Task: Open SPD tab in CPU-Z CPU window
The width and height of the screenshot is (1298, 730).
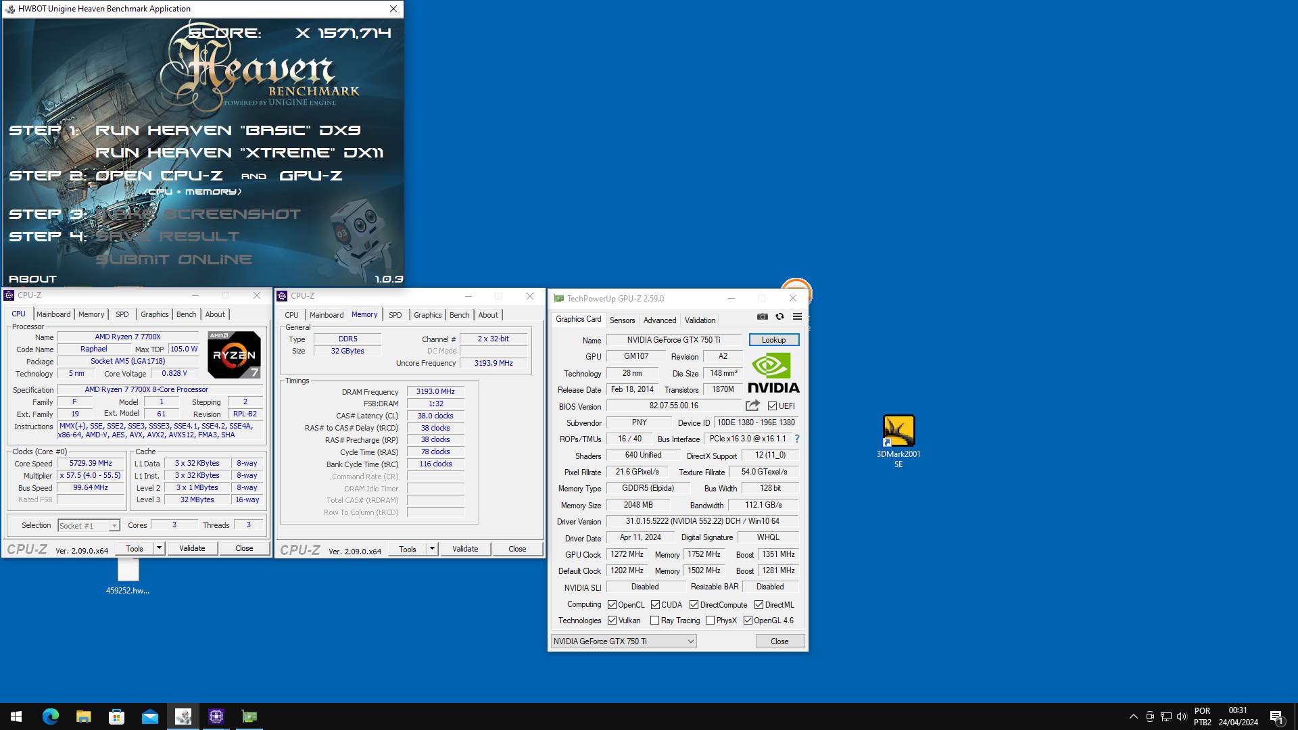Action: pos(122,314)
